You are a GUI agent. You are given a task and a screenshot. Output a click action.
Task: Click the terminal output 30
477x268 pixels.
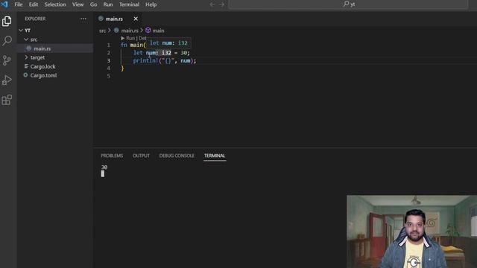click(x=104, y=167)
